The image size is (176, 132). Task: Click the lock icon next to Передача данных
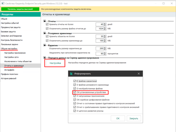pos(45,58)
